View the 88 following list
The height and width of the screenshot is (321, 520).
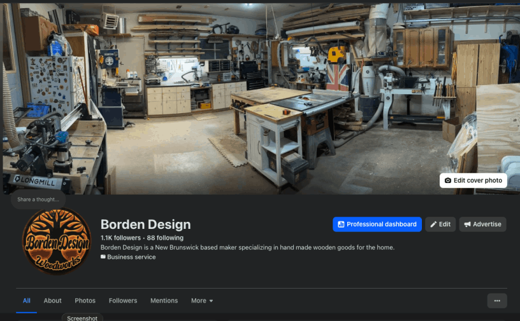tap(165, 238)
